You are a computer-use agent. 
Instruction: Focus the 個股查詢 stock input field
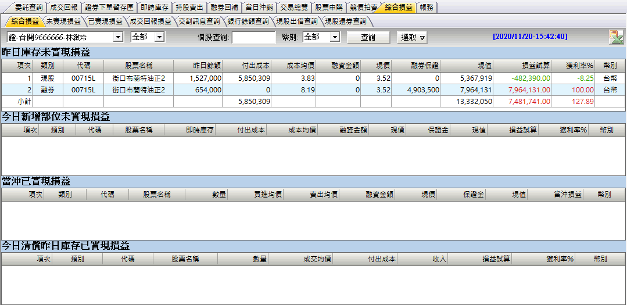(x=253, y=37)
